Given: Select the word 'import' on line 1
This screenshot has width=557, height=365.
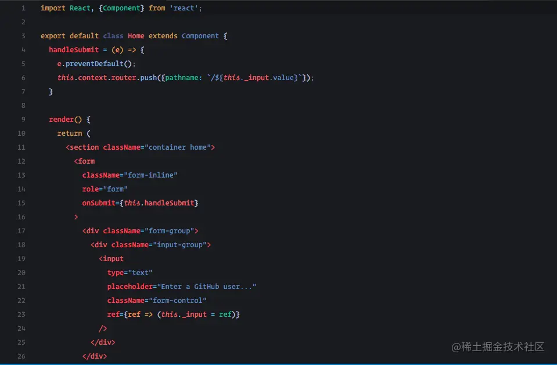Looking at the screenshot, I should pyautogui.click(x=52, y=8).
